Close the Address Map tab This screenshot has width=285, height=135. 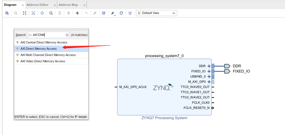pos(84,5)
